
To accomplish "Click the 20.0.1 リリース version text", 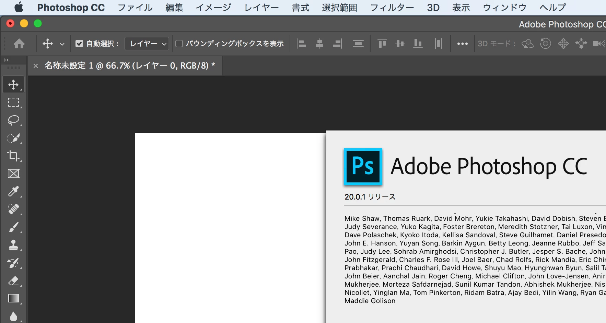I will tap(370, 197).
